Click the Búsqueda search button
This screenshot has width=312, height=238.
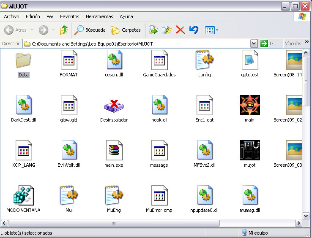[90, 30]
